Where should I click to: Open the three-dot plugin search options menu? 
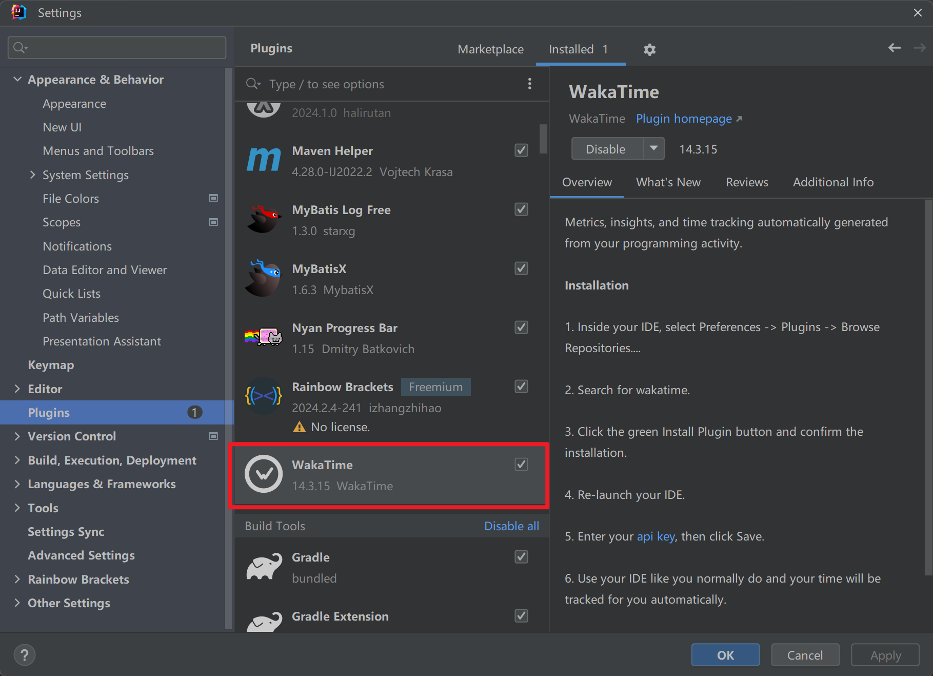pyautogui.click(x=529, y=84)
